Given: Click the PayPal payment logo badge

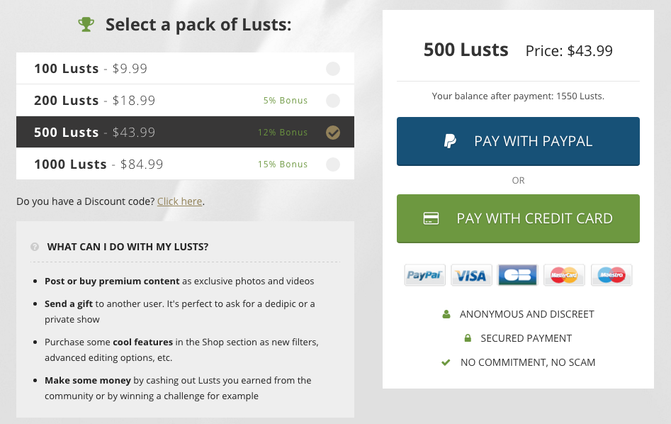Looking at the screenshot, I should click(x=424, y=275).
